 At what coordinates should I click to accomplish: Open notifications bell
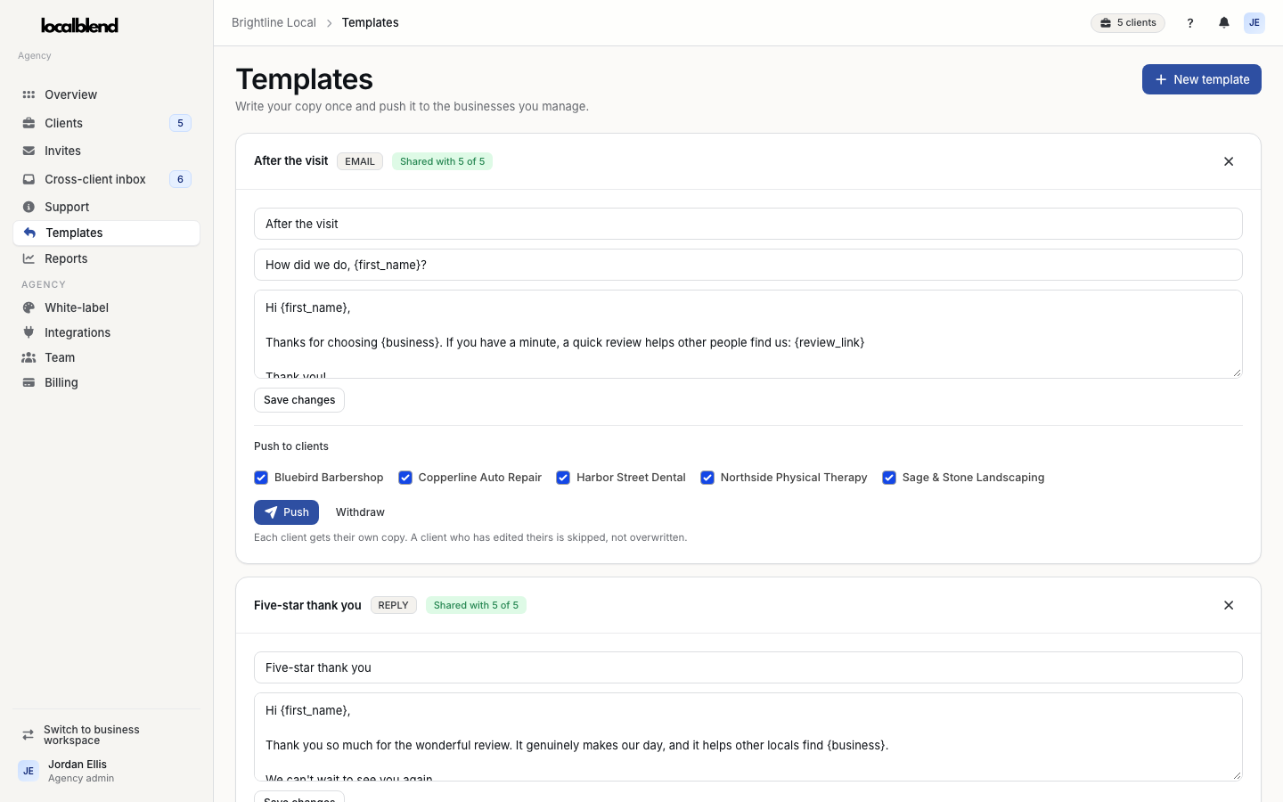pyautogui.click(x=1224, y=23)
